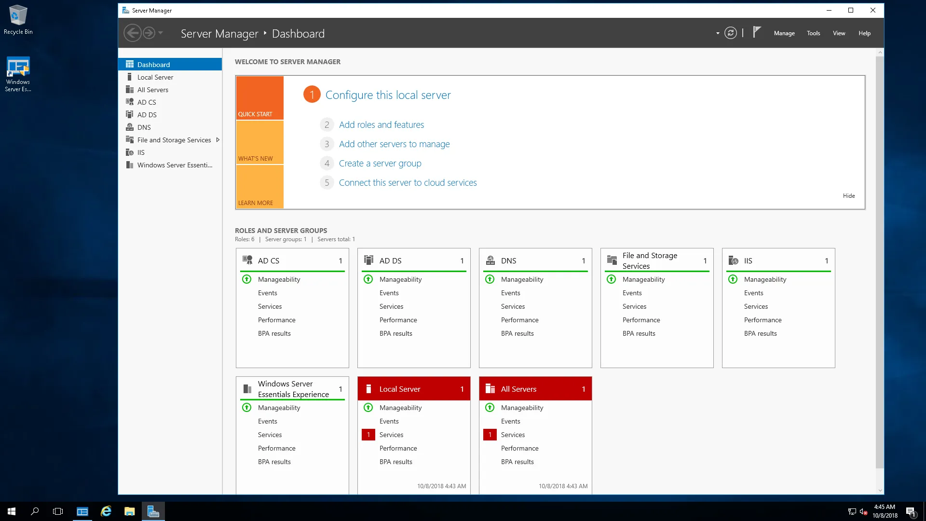Image resolution: width=926 pixels, height=521 pixels.
Task: Click the DNS tile header icon
Action: 490,260
